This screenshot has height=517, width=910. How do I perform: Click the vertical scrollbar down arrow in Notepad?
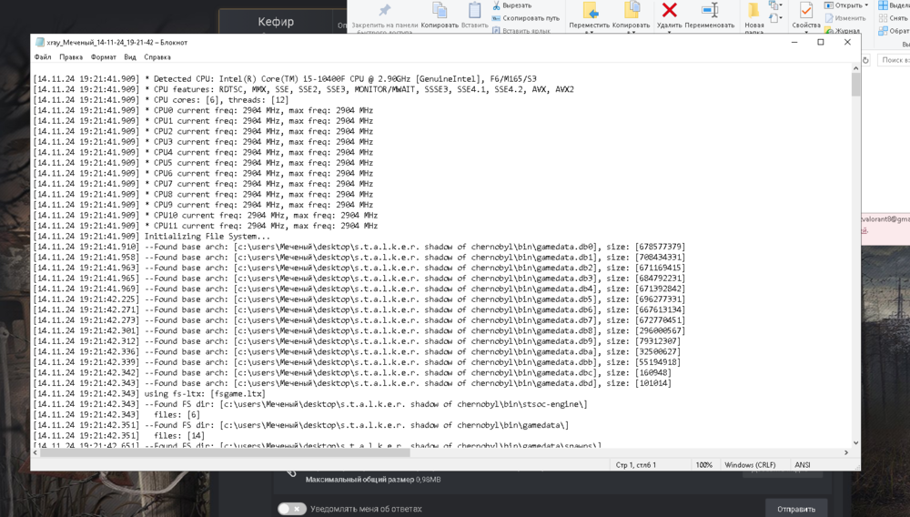[855, 442]
